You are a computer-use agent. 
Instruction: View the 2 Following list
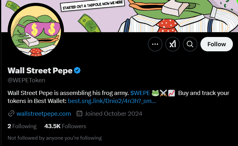point(22,126)
